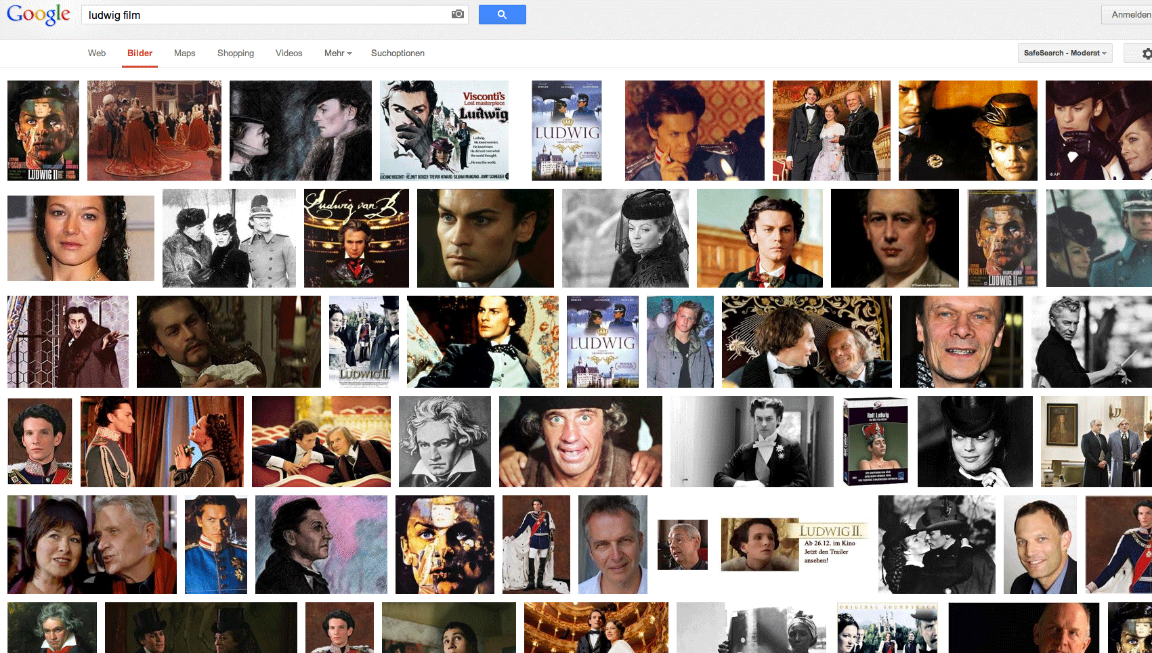Select the Maps tab
Image resolution: width=1152 pixels, height=653 pixels.
[184, 53]
